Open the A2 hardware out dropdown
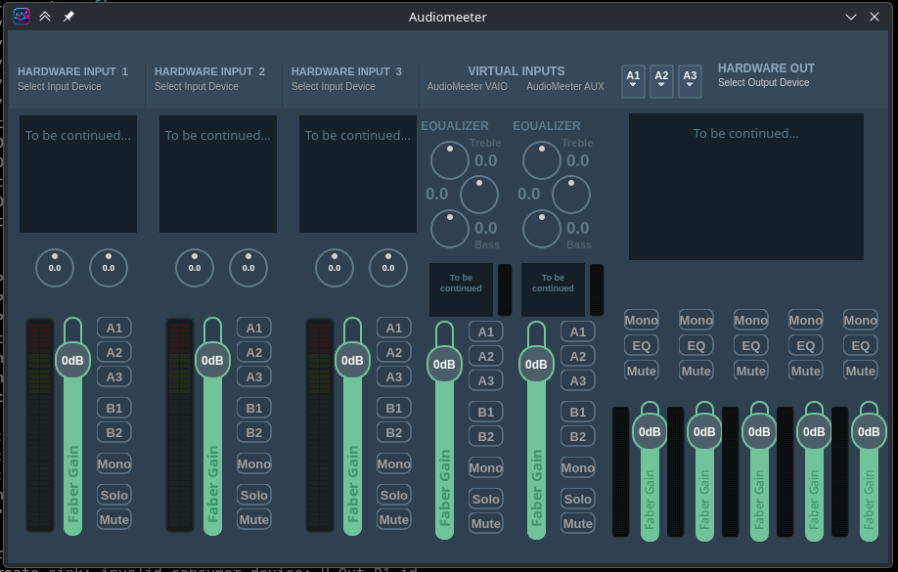This screenshot has width=898, height=572. pyautogui.click(x=661, y=81)
